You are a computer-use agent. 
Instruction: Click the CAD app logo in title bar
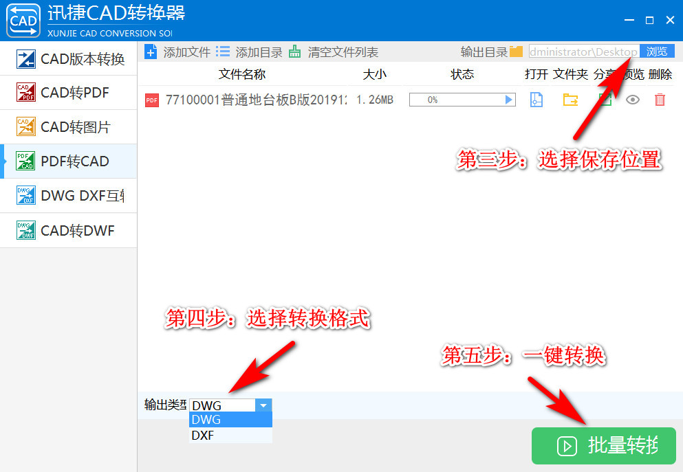[23, 21]
